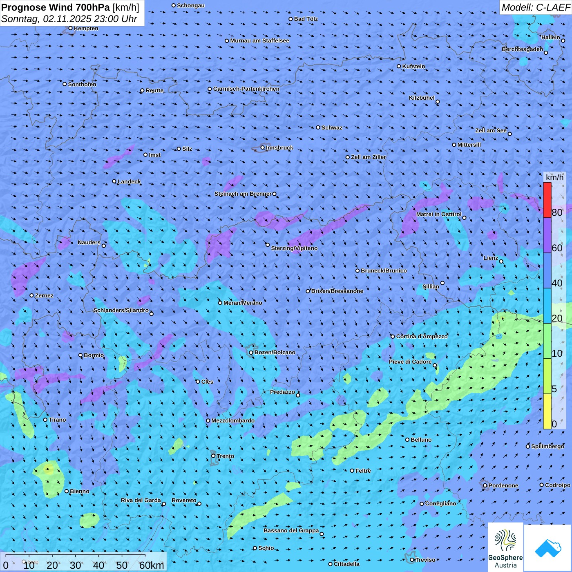
Task: Select the Zell am See marker dot
Action: click(x=509, y=134)
